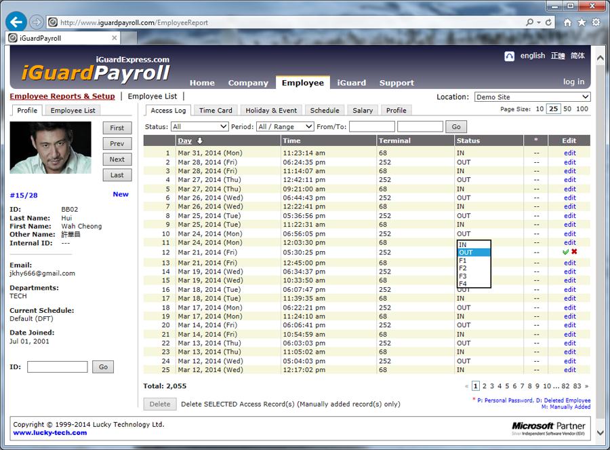Click the search magnifier icon in address bar
This screenshot has width=610, height=450.
(x=529, y=22)
